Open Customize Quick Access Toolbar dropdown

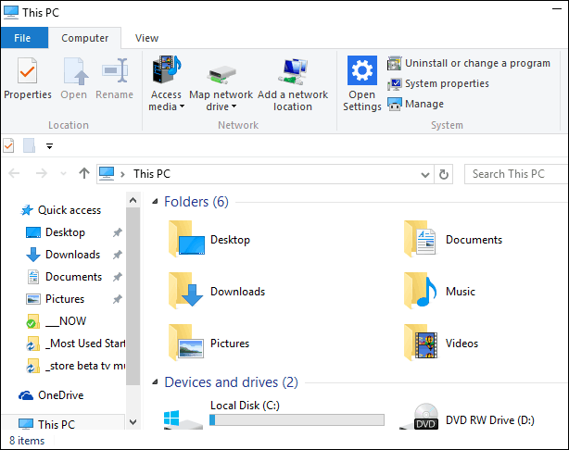50,146
